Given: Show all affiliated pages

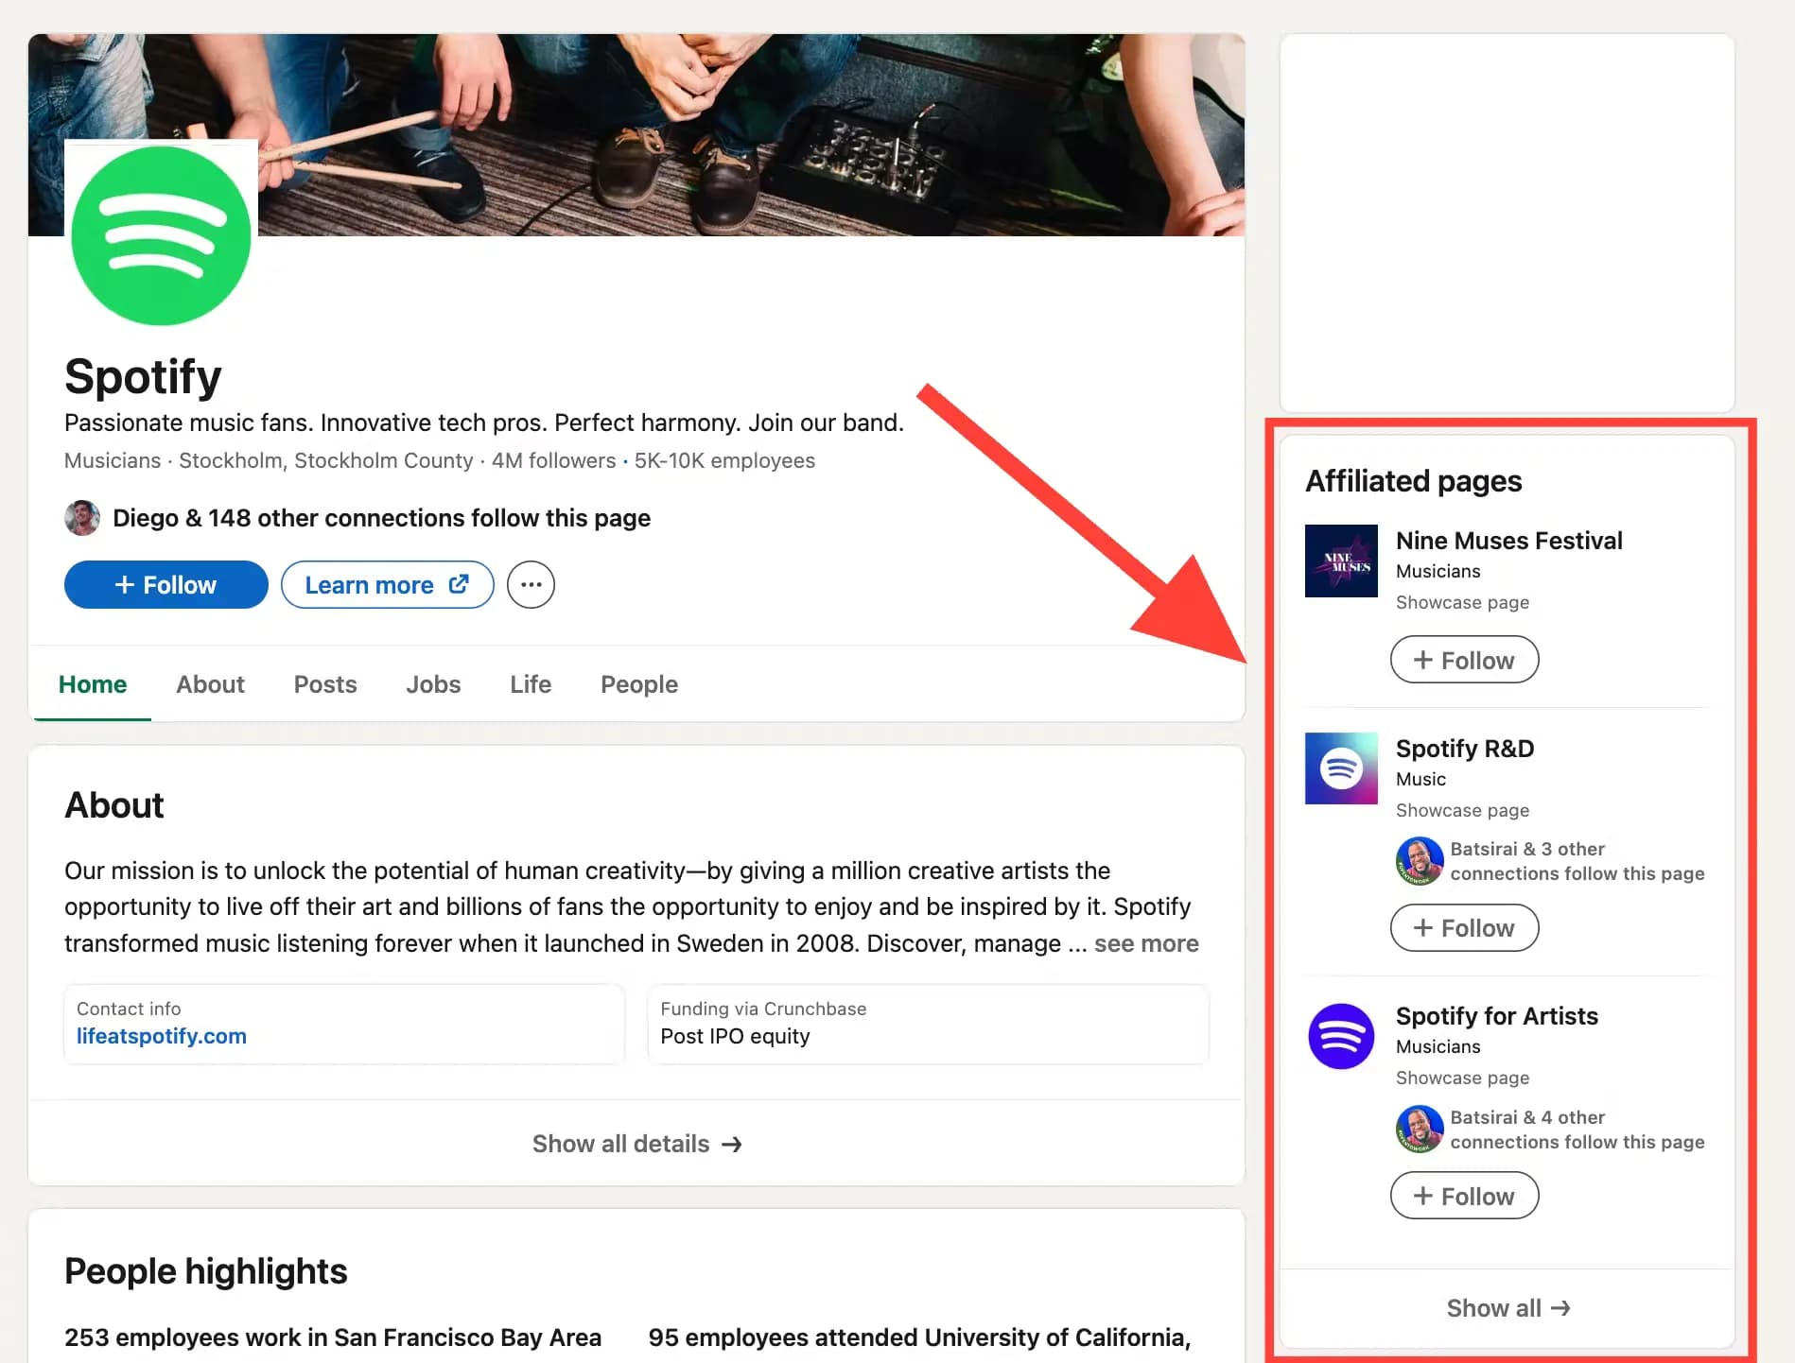Looking at the screenshot, I should coord(1507,1308).
